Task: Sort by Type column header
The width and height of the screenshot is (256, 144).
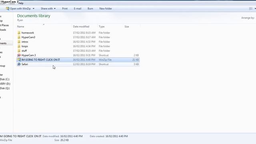Action: click(x=102, y=26)
